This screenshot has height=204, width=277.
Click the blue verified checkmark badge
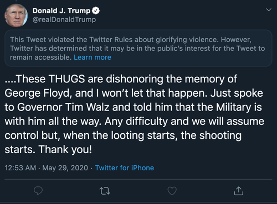tap(96, 11)
